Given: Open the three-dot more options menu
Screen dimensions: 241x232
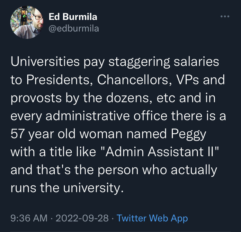Looking at the screenshot, I should pos(225,16).
